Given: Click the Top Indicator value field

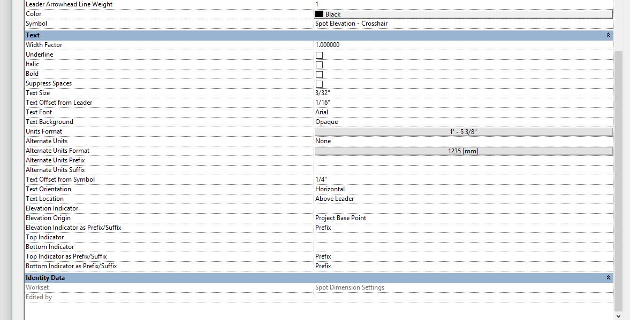Looking at the screenshot, I should tap(463, 237).
